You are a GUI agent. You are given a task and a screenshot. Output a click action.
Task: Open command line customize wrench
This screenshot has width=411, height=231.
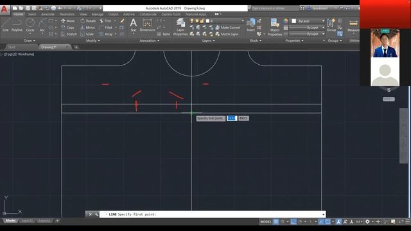point(96,214)
